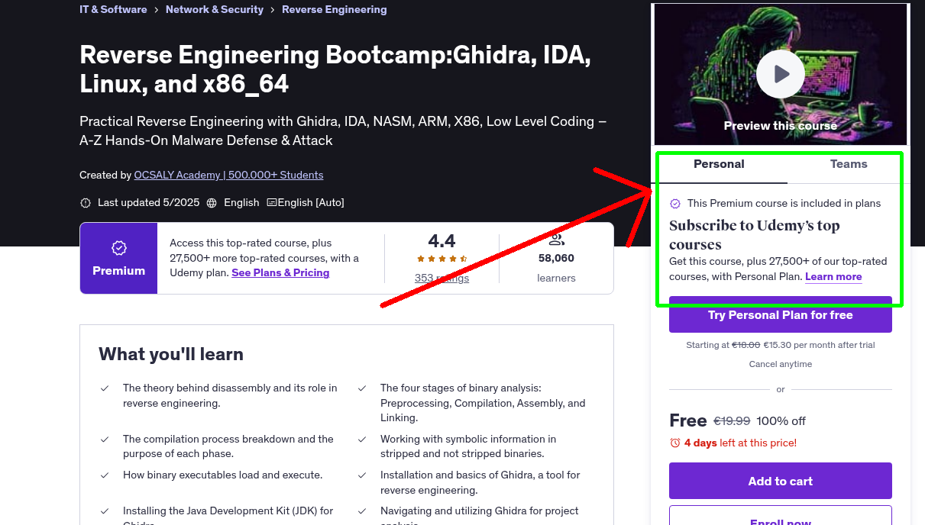Click the course preview thumbnail image

pos(780,74)
